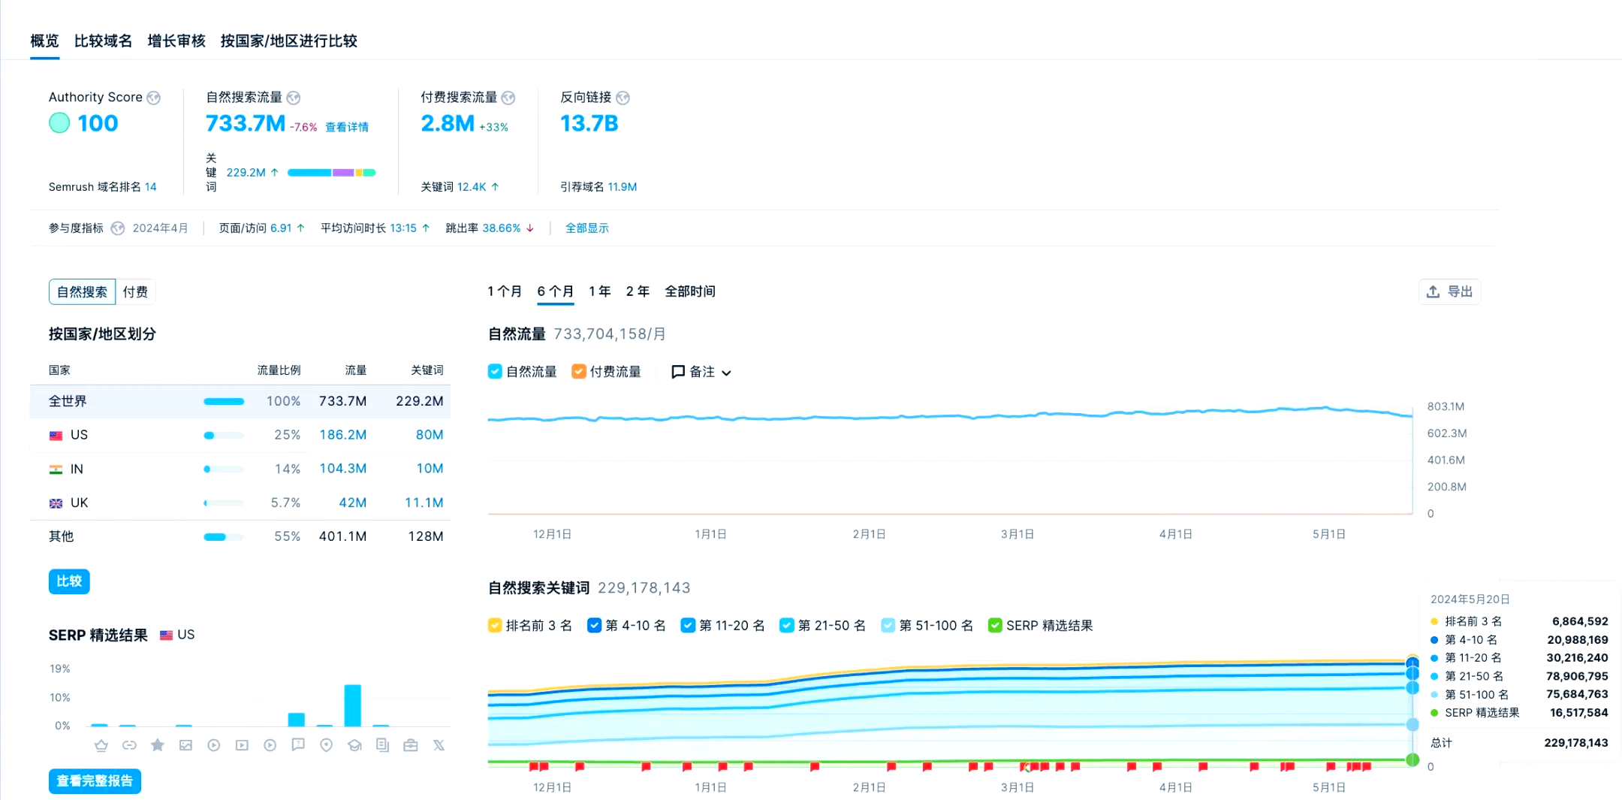This screenshot has width=1622, height=800.
Task: Click the top stories stacked pages icon
Action: (382, 745)
